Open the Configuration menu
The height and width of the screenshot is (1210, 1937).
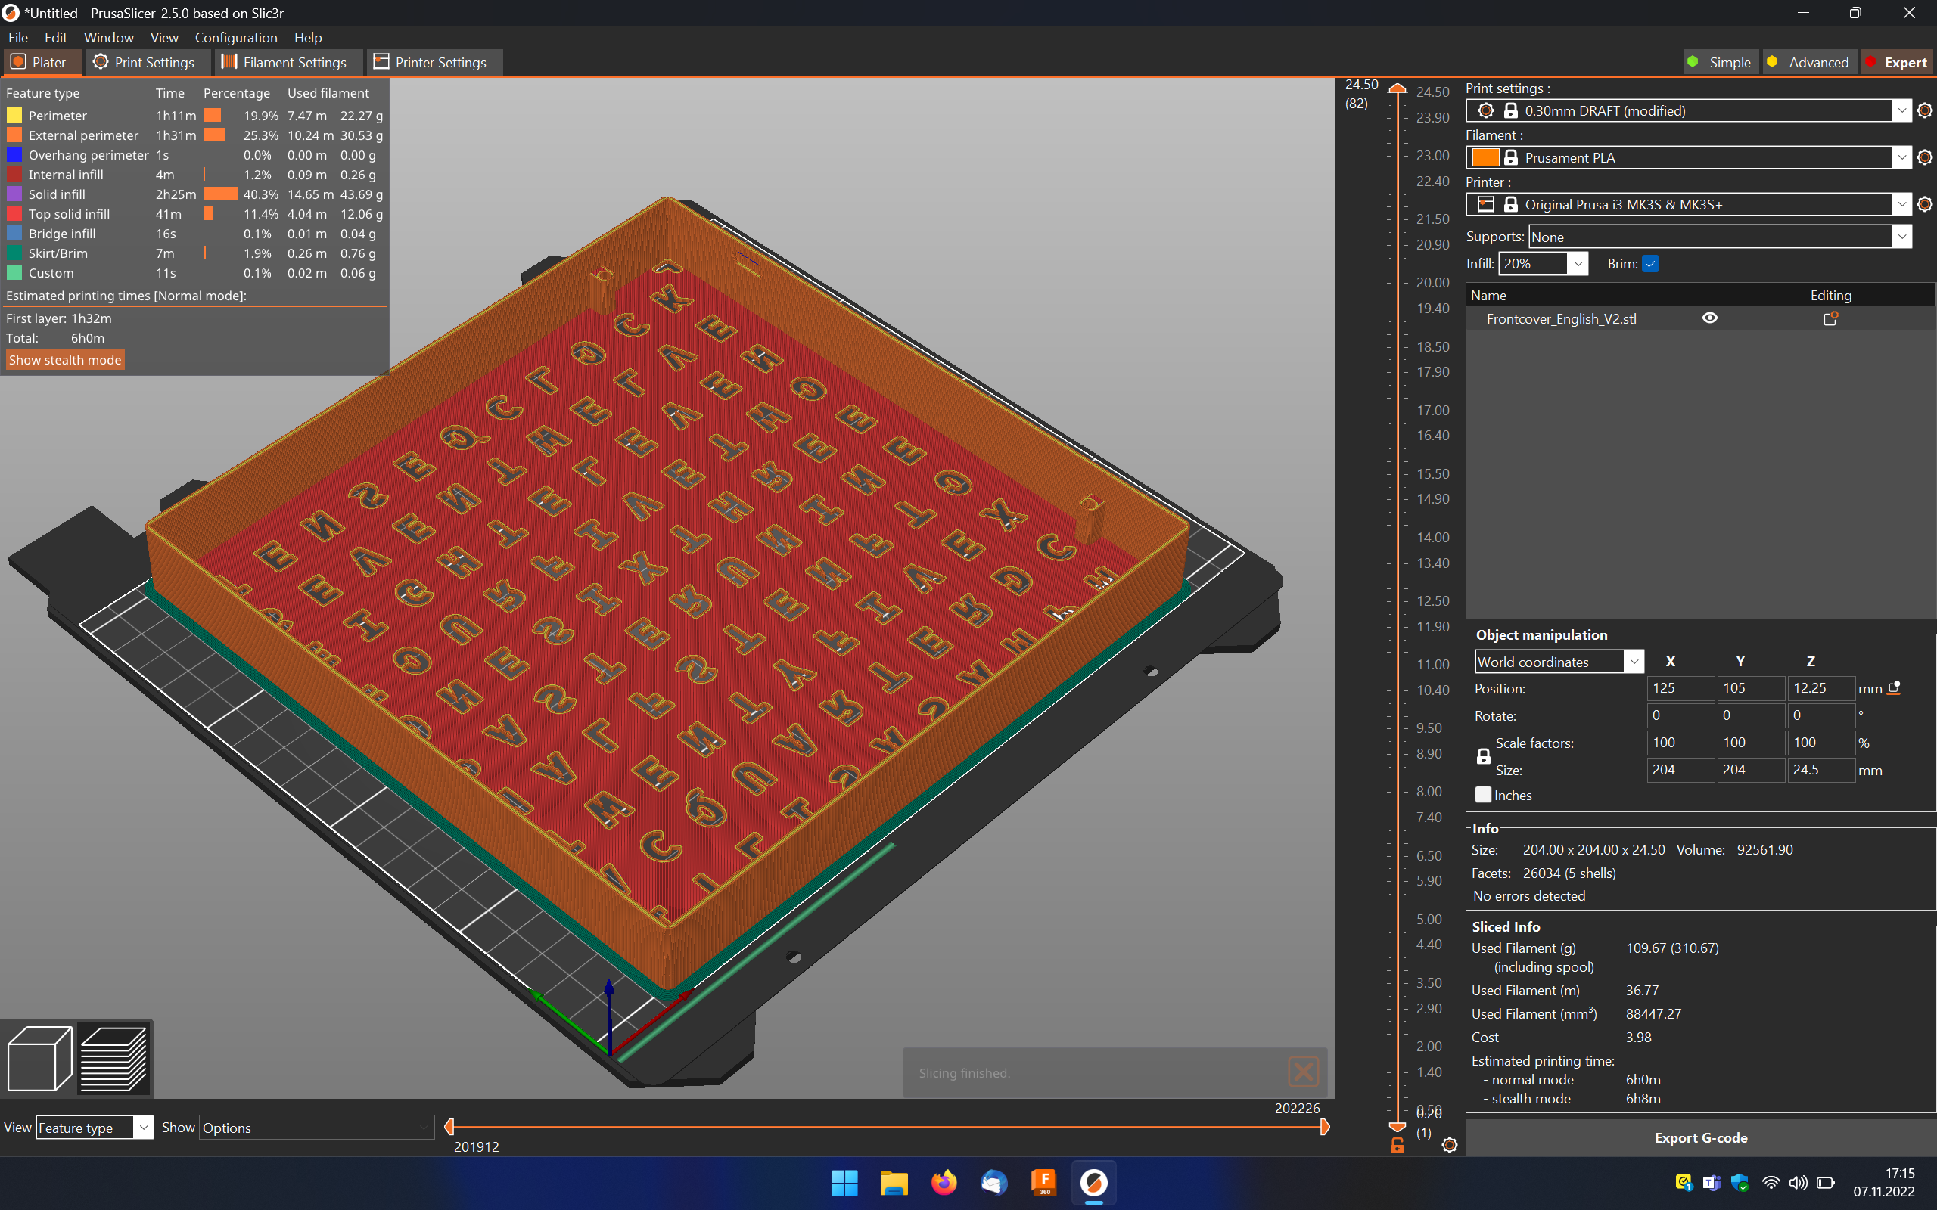pos(235,38)
